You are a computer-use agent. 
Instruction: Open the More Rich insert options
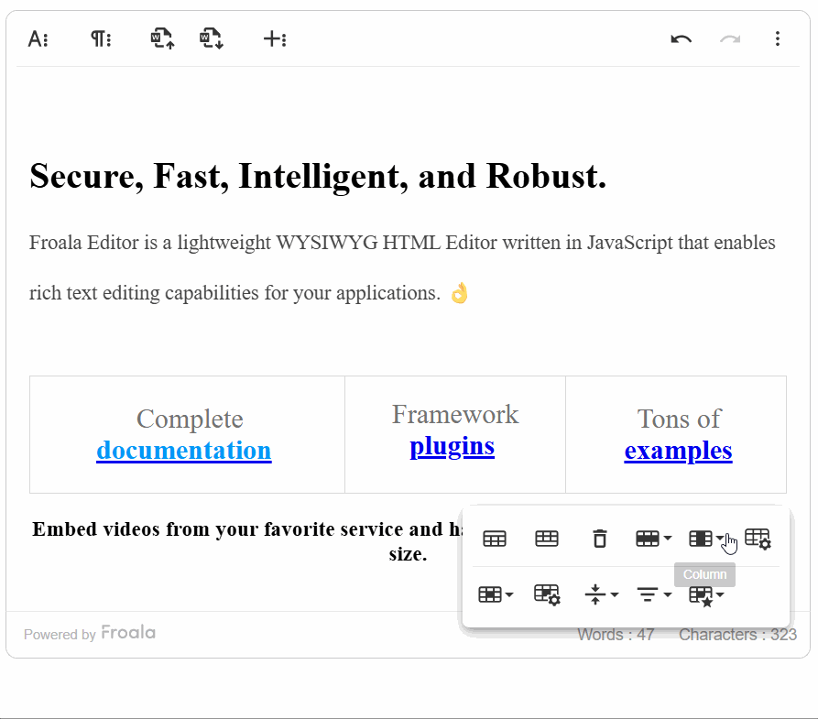[x=275, y=39]
